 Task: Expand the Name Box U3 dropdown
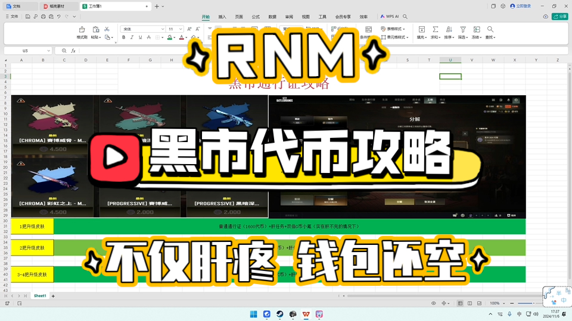[48, 51]
